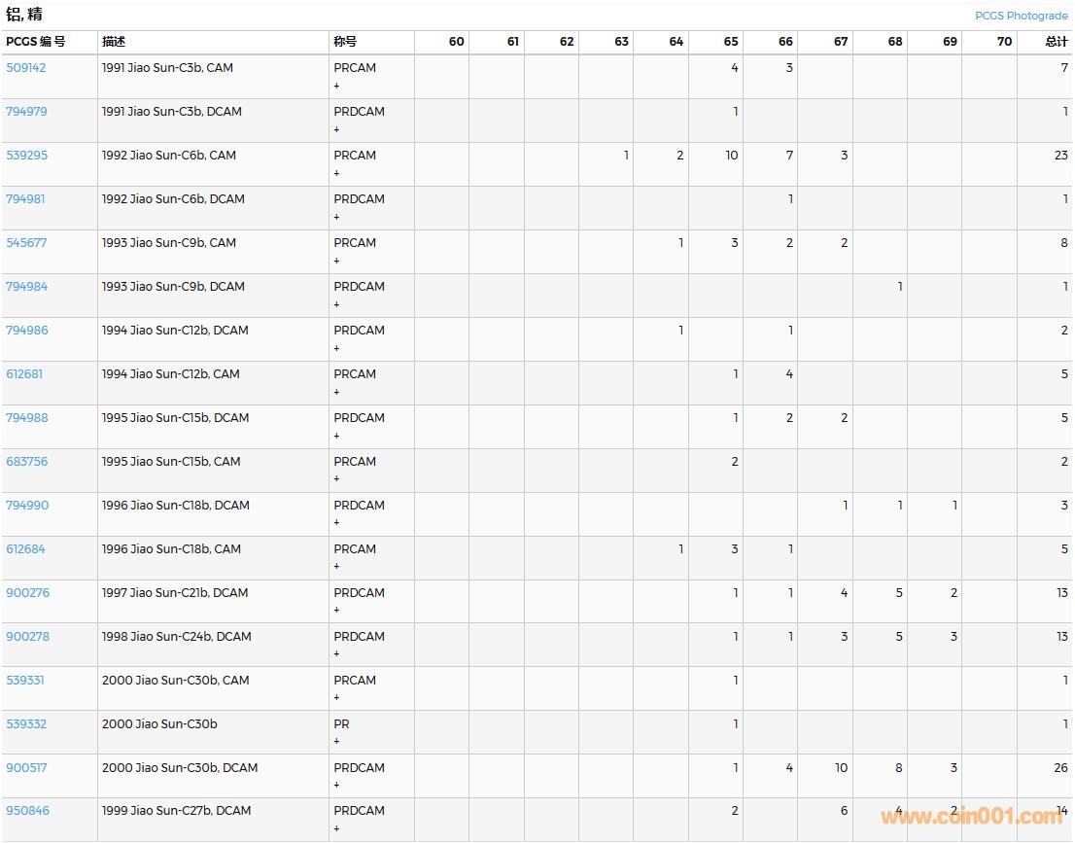1075x843 pixels.
Task: Expand plus sign under 1991 C3b CAM row
Action: [337, 86]
